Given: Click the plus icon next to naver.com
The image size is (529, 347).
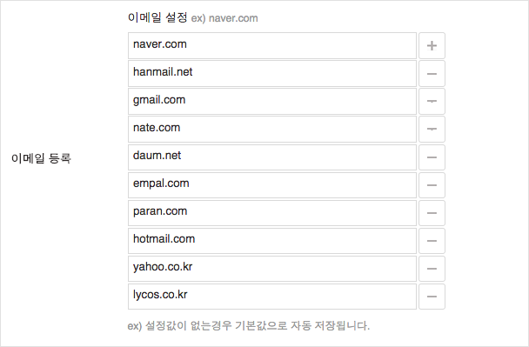Looking at the screenshot, I should [432, 45].
